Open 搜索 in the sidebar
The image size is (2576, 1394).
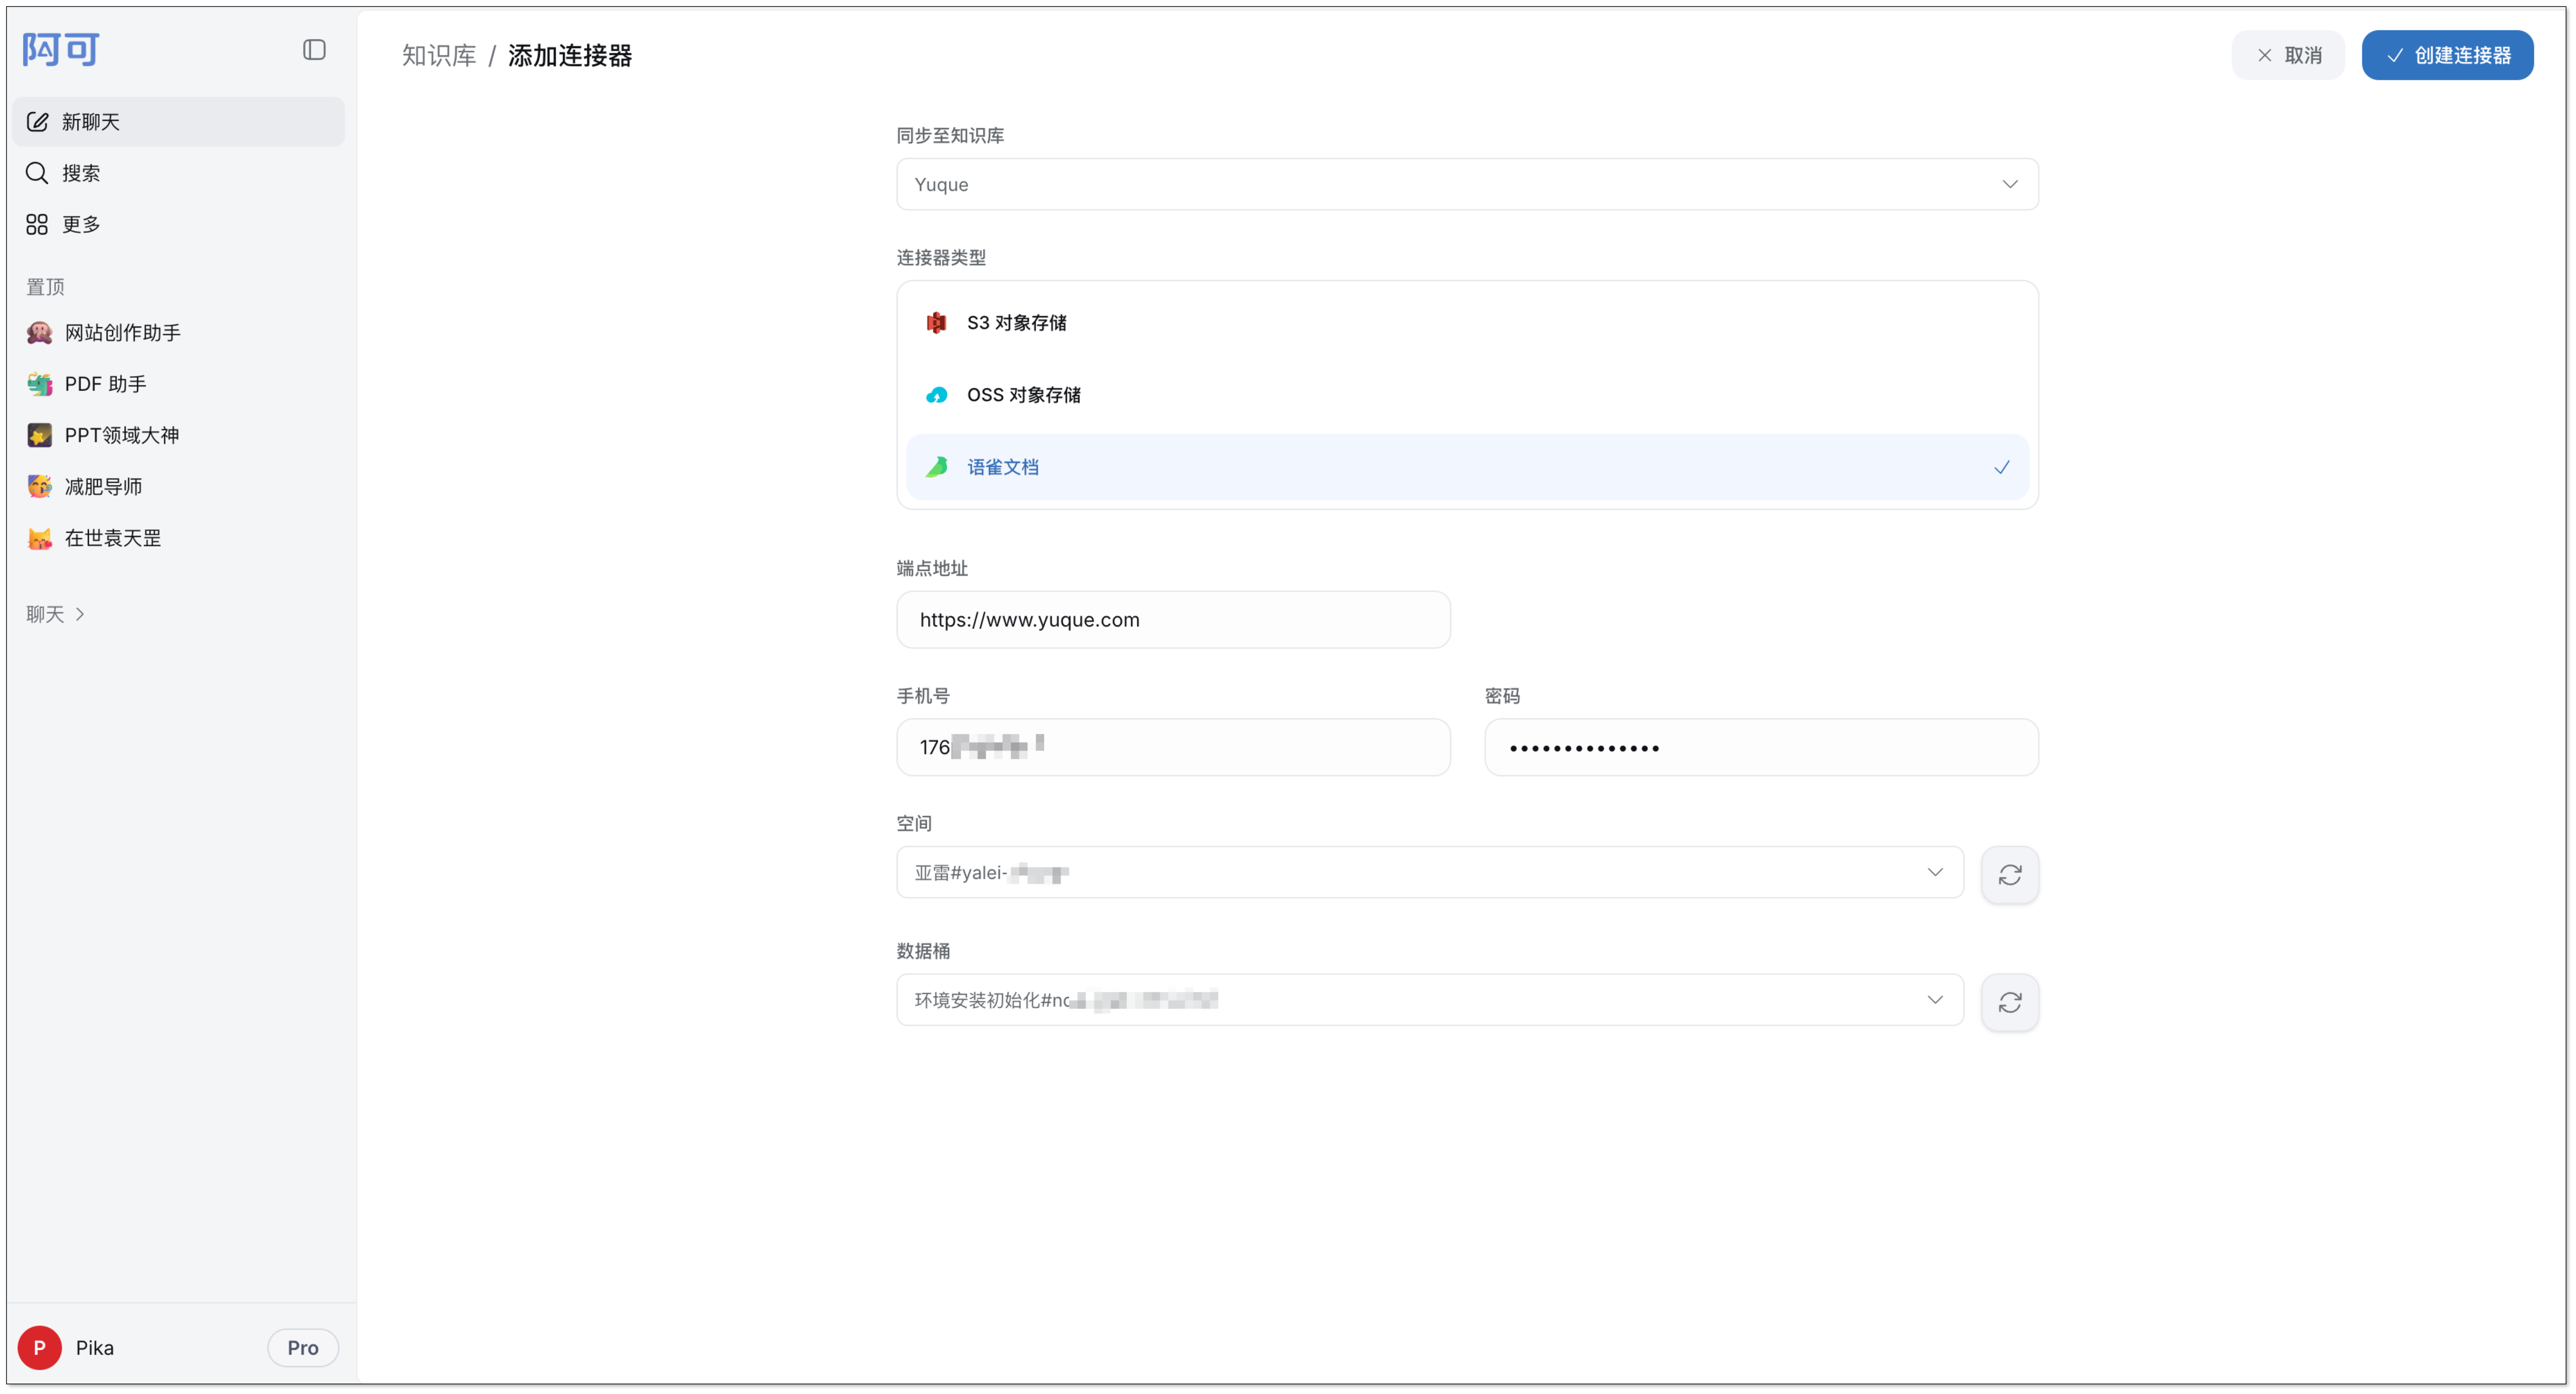tap(178, 173)
